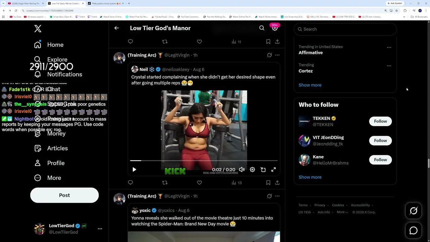The image size is (430, 242).
Task: Open the Privacy footer link
Action: coord(320,205)
